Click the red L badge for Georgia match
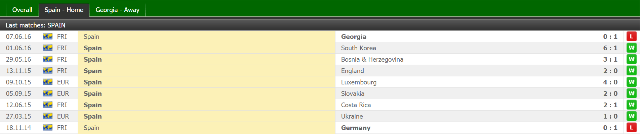The width and height of the screenshot is (640, 134). [631, 37]
